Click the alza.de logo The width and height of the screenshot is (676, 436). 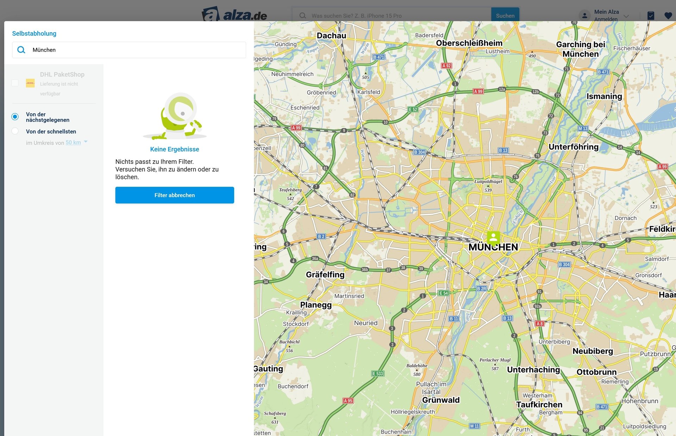[234, 15]
